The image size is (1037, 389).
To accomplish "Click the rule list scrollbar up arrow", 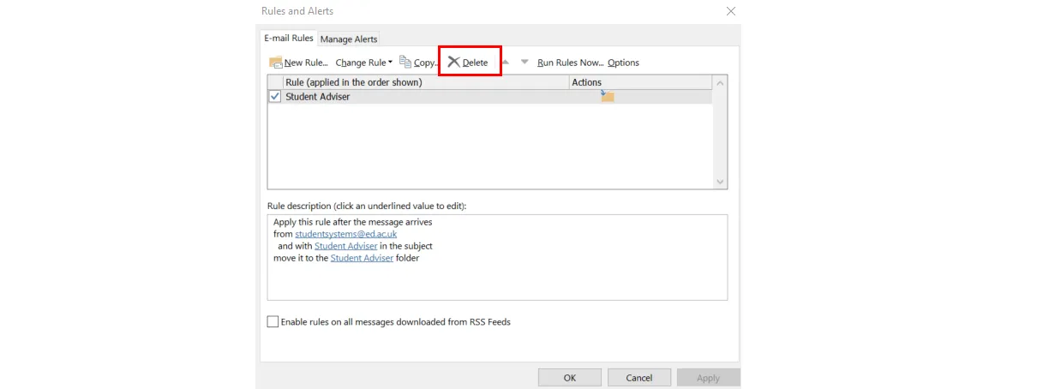I will click(720, 83).
